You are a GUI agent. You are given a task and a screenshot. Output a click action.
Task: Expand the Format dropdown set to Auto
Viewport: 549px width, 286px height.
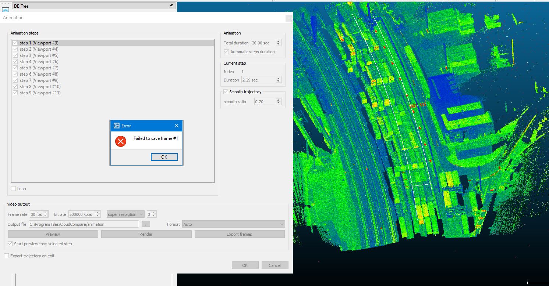point(233,224)
